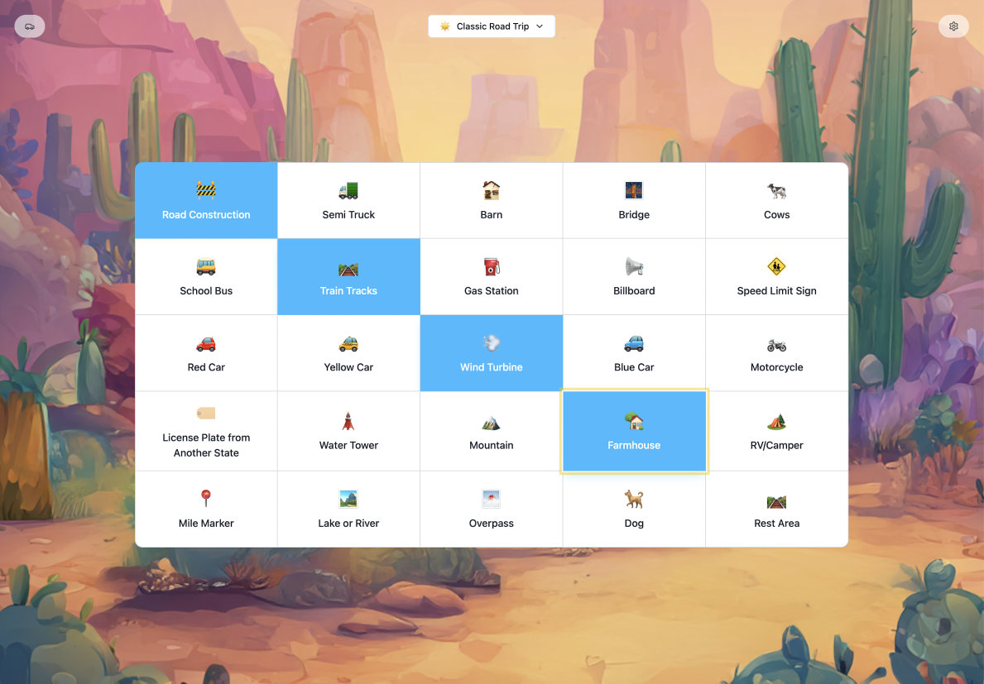Mark License Plate from Another State
Viewport: 984px width, 684px height.
[206, 432]
